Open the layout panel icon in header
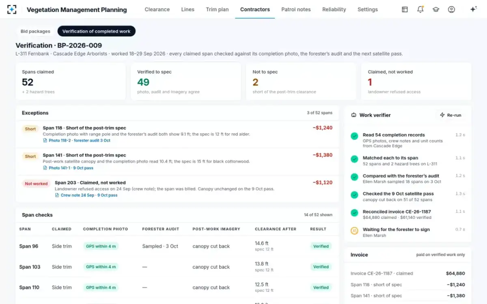Image resolution: width=487 pixels, height=304 pixels. point(405,9)
